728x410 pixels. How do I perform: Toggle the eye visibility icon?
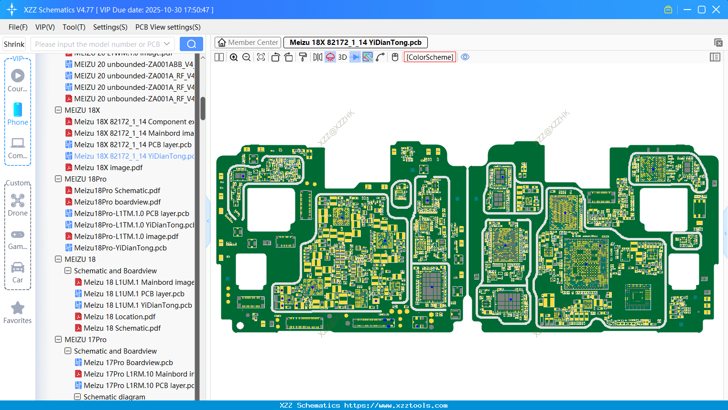(465, 57)
